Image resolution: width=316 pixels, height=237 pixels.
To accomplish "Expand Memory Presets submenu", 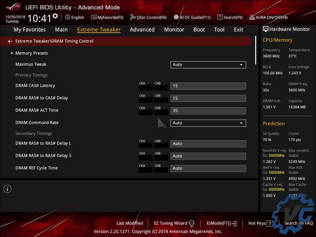I will pyautogui.click(x=31, y=53).
